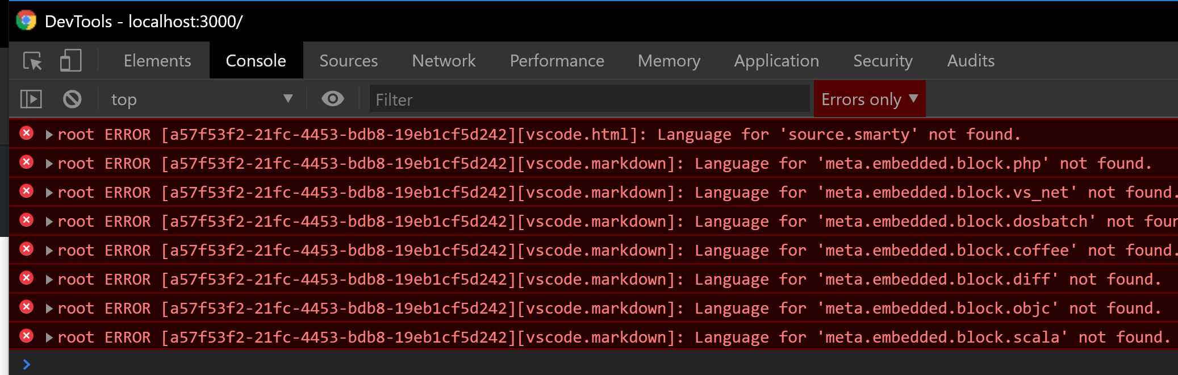Image resolution: width=1178 pixels, height=375 pixels.
Task: Switch to the Performance tab
Action: tap(557, 61)
